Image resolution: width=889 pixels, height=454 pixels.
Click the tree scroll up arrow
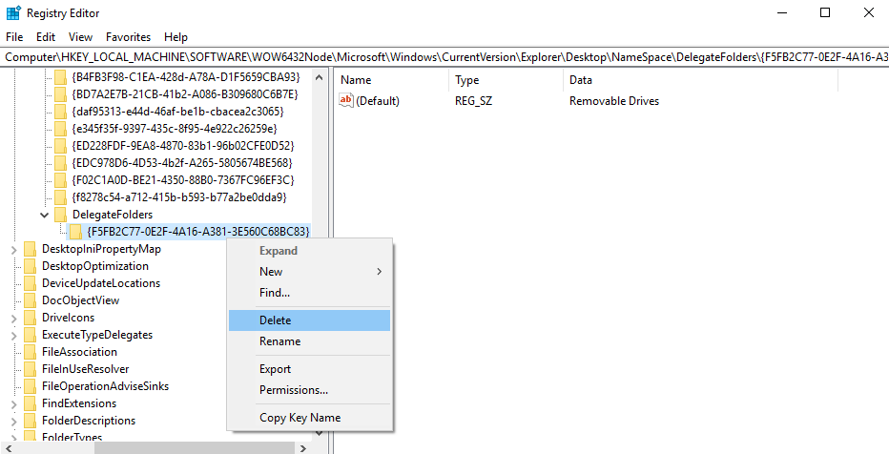point(320,77)
